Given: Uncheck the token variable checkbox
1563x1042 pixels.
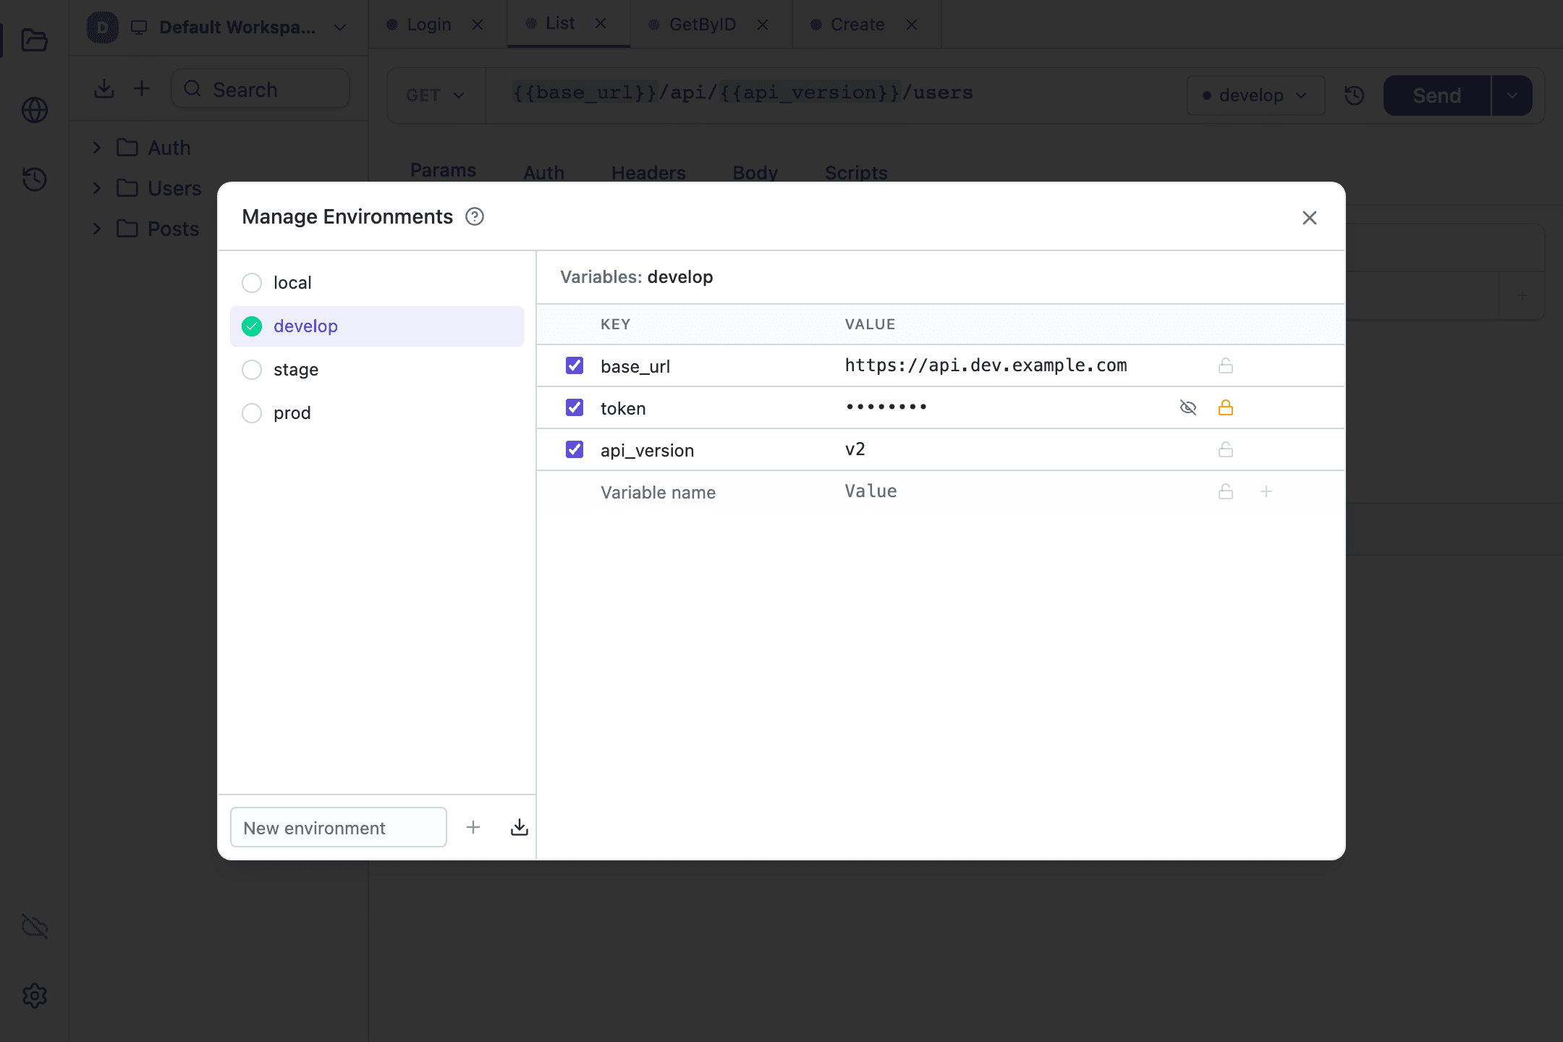Looking at the screenshot, I should (575, 407).
